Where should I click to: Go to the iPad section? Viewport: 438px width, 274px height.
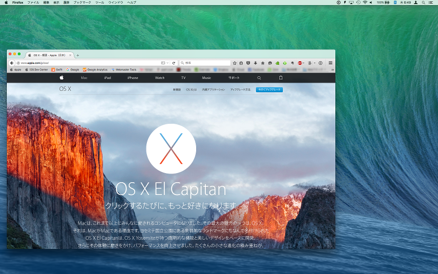point(108,78)
